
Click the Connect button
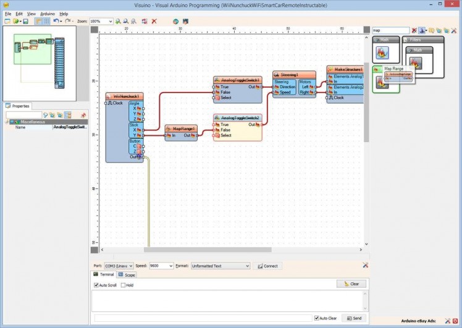click(267, 266)
